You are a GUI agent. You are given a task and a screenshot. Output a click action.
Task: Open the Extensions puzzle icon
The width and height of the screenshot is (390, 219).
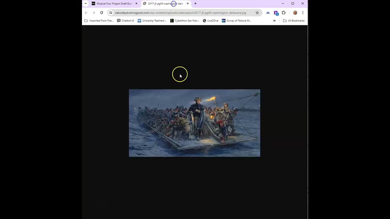(x=284, y=13)
